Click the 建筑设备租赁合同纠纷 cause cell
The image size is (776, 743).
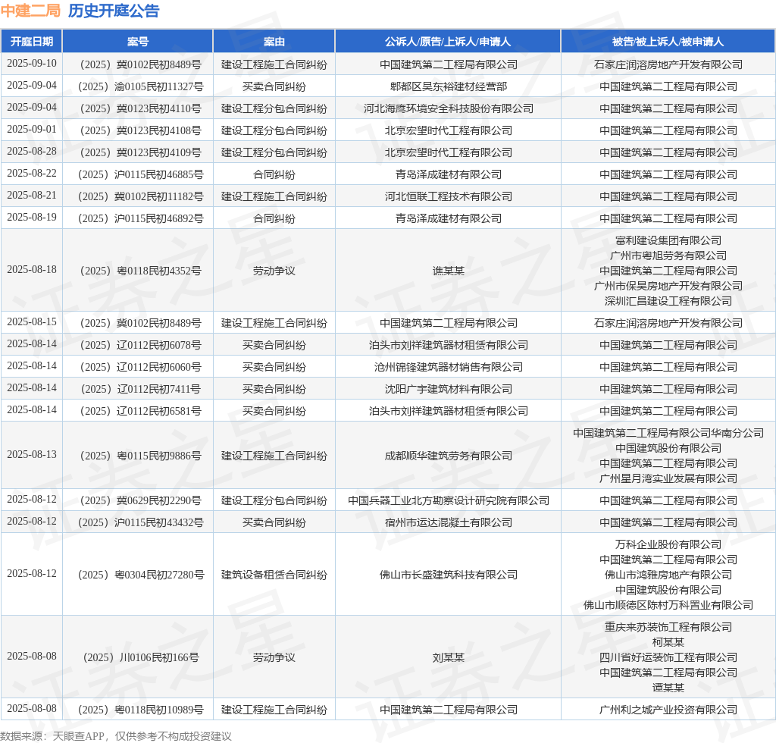click(x=274, y=575)
